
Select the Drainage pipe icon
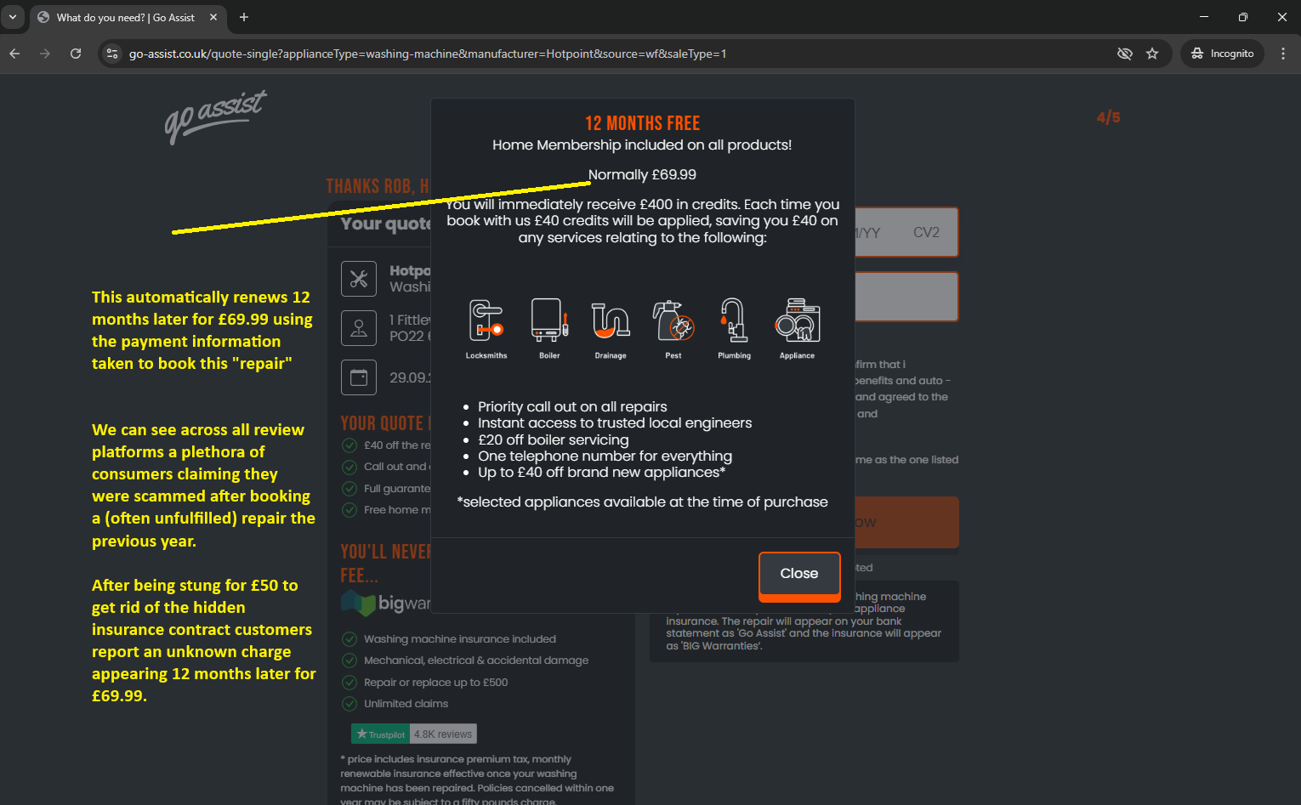tap(611, 321)
